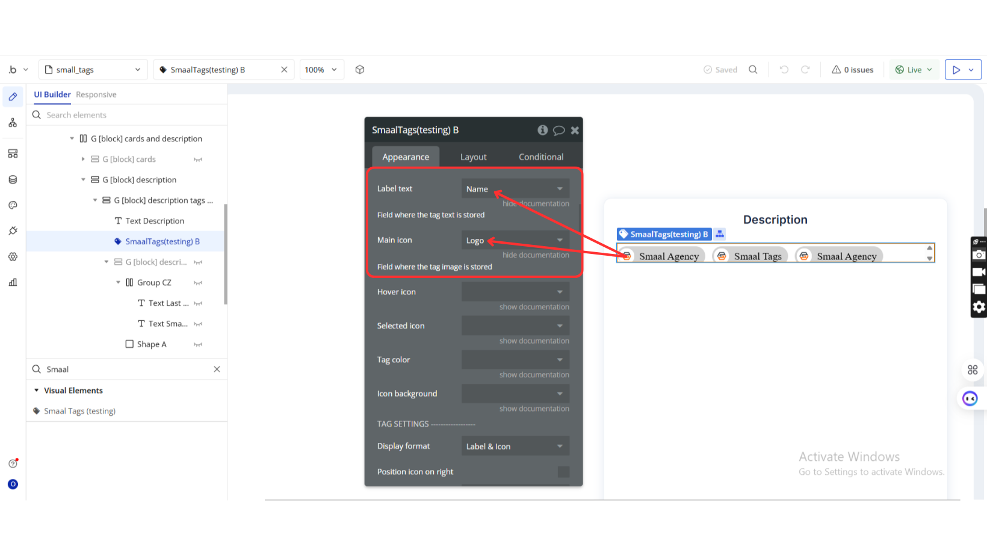
Task: Close the SmaalTags(testing) B property editor
Action: (575, 130)
